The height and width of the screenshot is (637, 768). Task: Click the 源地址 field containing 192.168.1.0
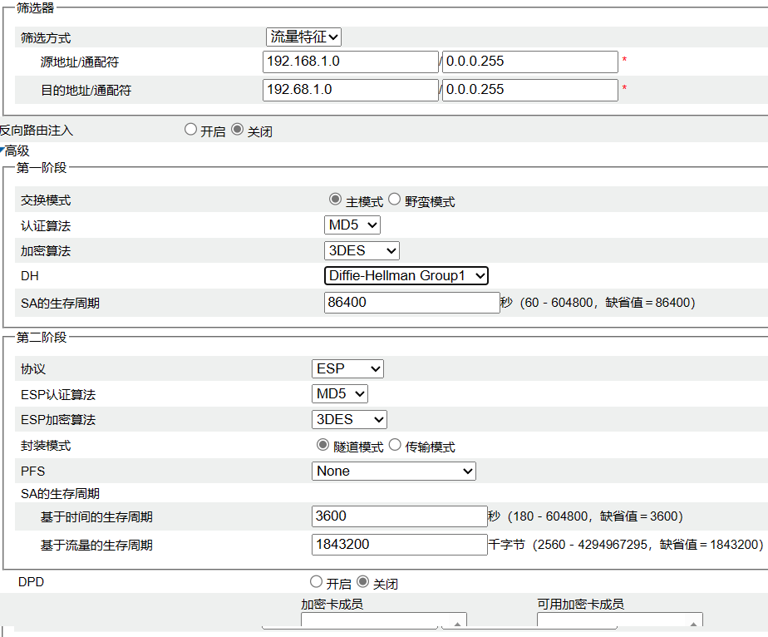click(350, 62)
